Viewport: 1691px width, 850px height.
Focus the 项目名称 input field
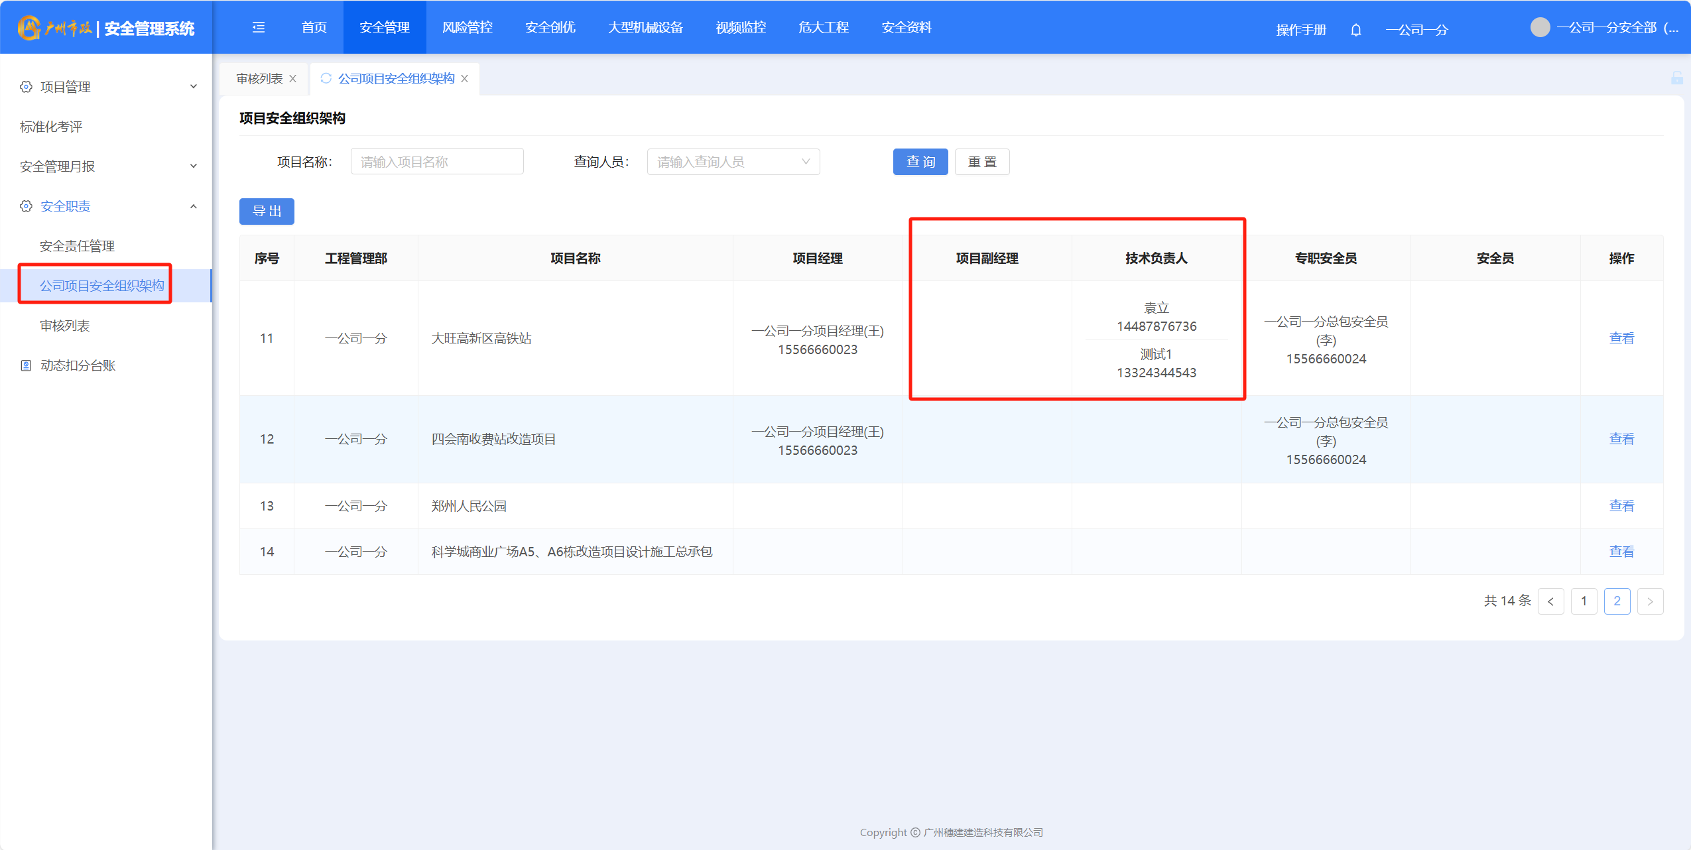[437, 162]
